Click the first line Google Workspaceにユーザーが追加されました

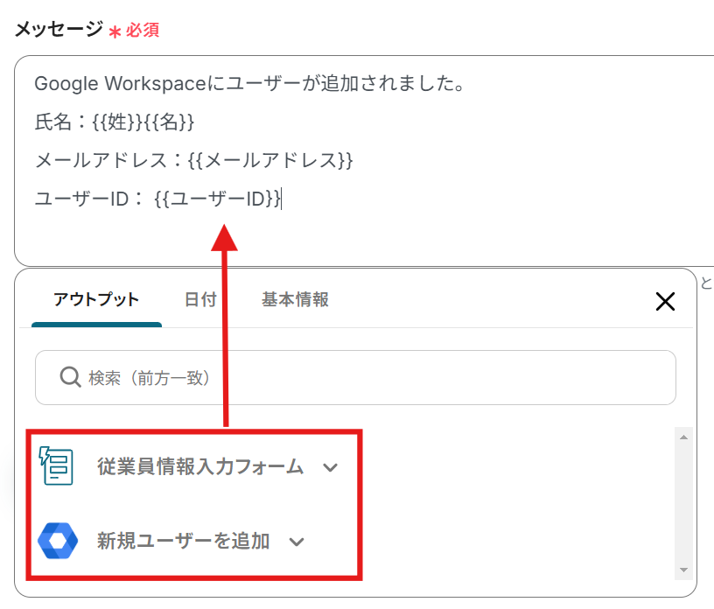point(248,84)
